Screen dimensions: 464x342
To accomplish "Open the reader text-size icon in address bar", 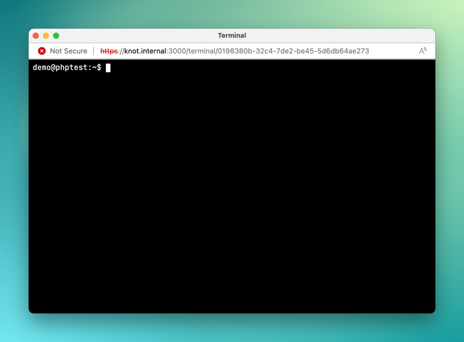I will [x=423, y=51].
